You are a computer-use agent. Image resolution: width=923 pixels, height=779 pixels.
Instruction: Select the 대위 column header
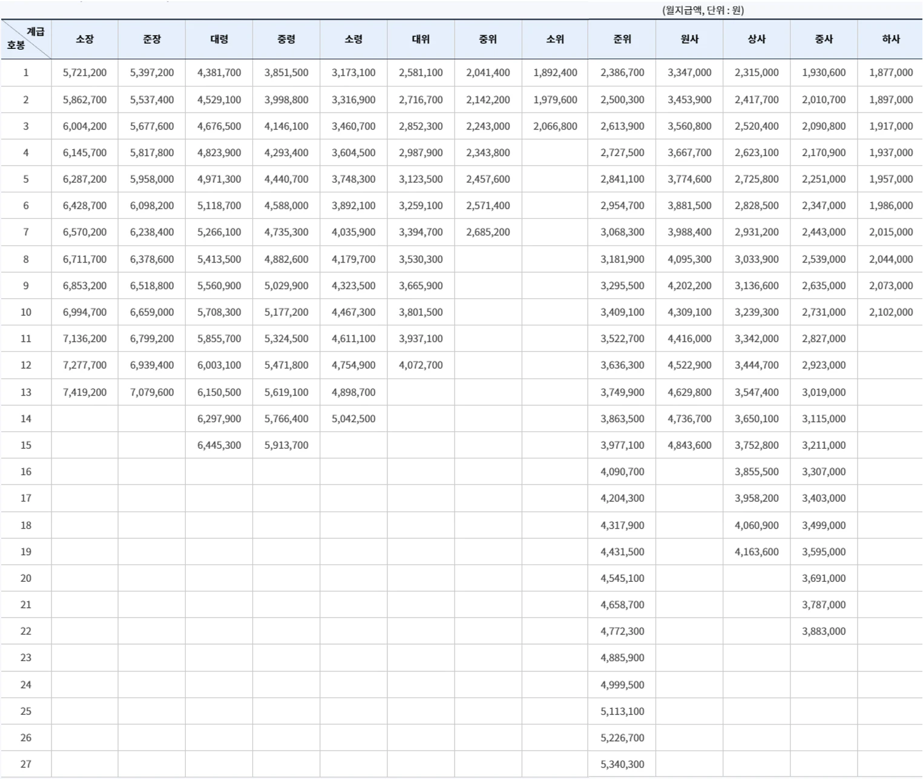(x=421, y=39)
